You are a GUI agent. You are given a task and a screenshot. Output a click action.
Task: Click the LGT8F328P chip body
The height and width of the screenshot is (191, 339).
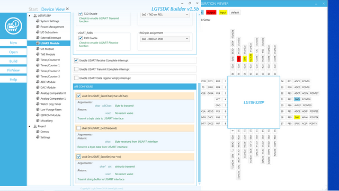click(254, 102)
